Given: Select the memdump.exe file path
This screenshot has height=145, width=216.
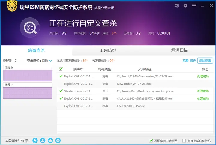Looking at the screenshot, I should [x=145, y=91].
